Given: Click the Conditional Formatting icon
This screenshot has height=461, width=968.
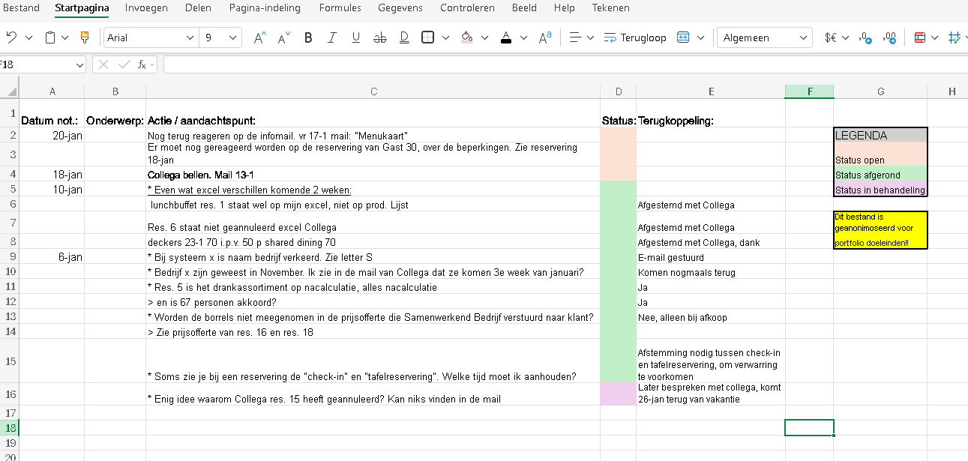Looking at the screenshot, I should tap(919, 37).
